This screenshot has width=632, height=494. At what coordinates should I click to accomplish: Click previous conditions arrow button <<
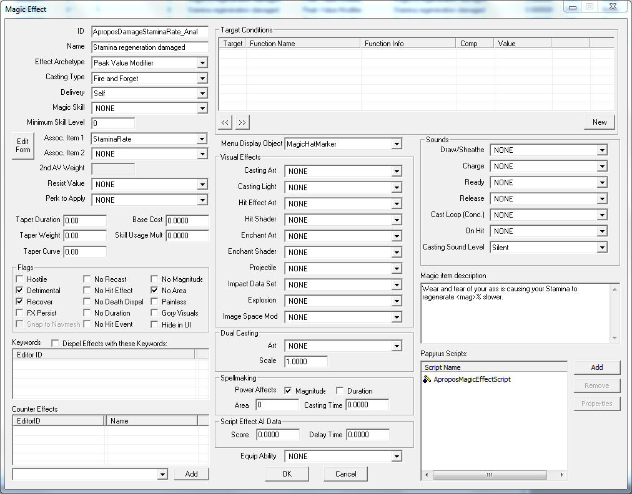tap(225, 122)
